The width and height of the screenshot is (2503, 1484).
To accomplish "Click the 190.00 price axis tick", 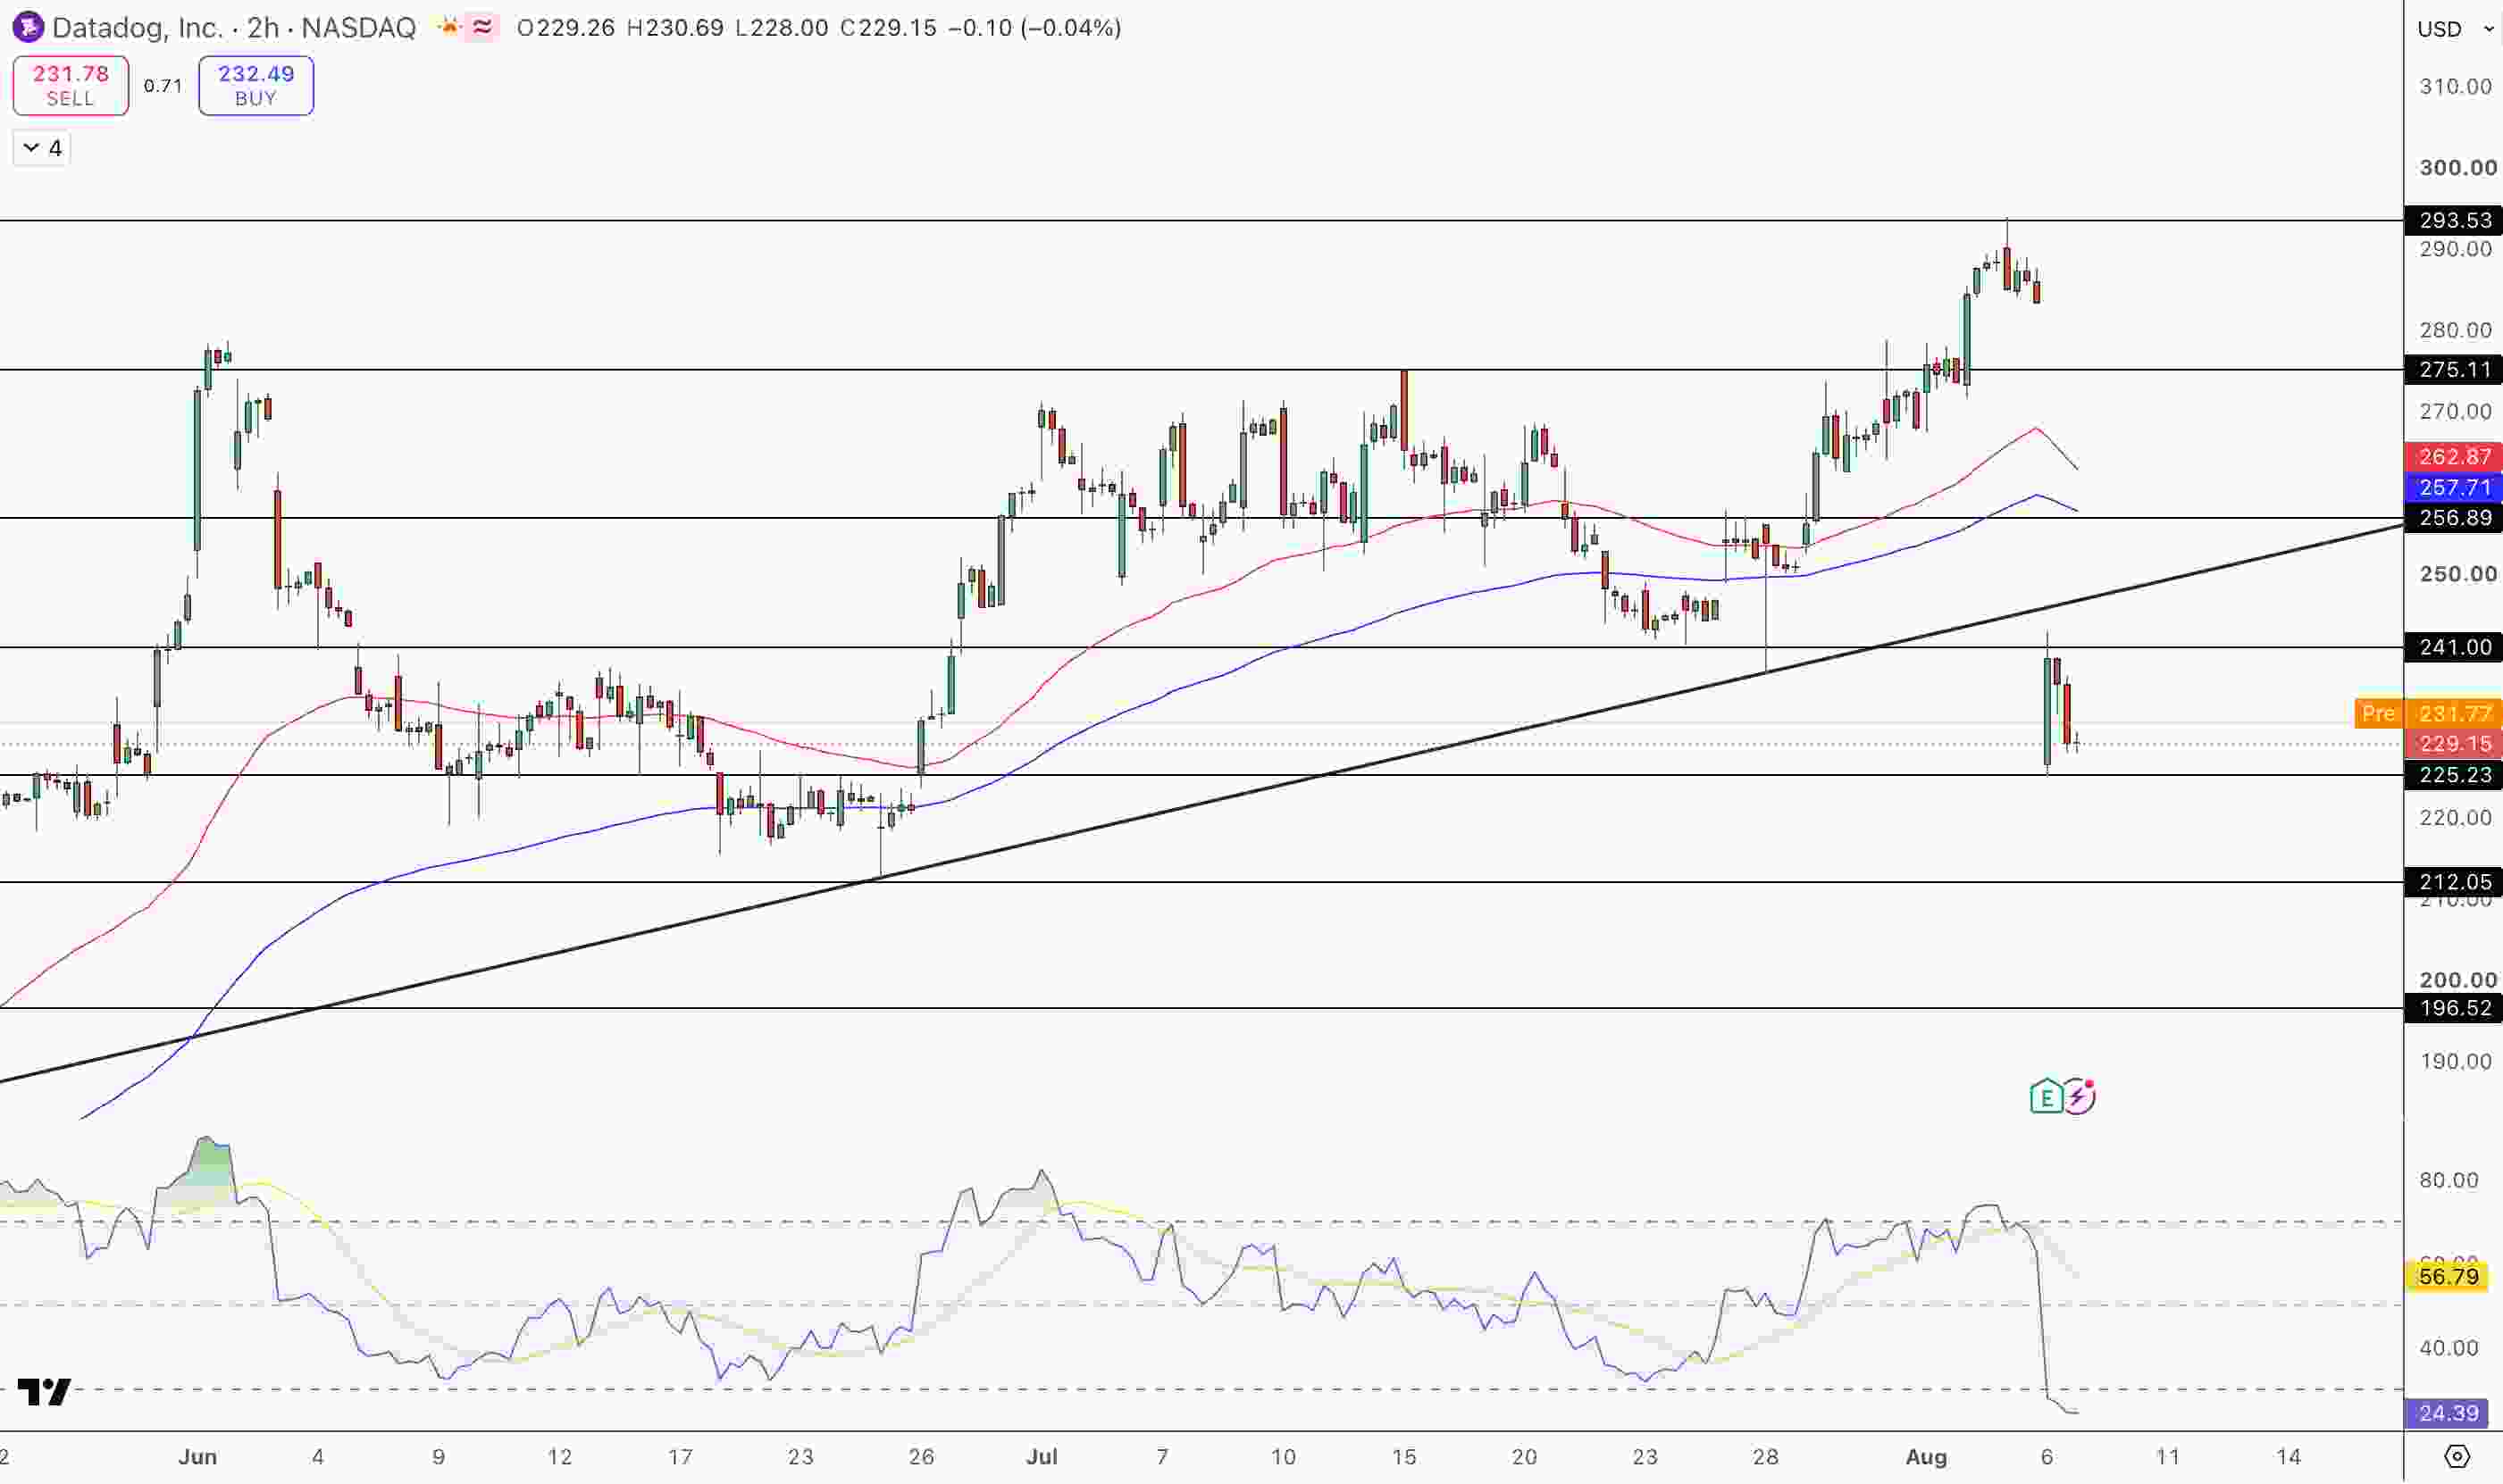I will coord(2455,1062).
